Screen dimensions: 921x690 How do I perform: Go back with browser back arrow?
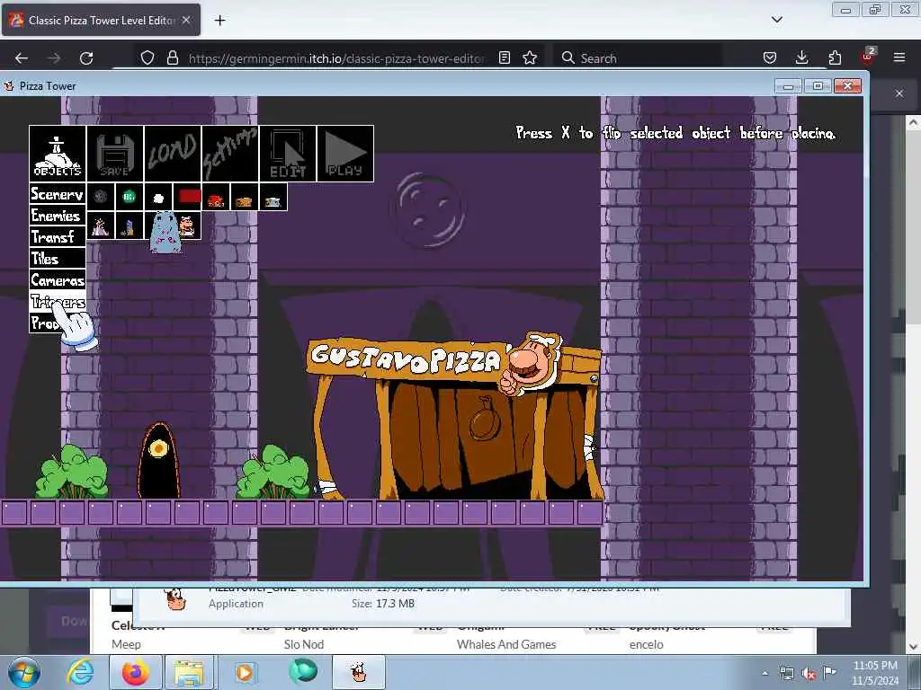coord(22,58)
